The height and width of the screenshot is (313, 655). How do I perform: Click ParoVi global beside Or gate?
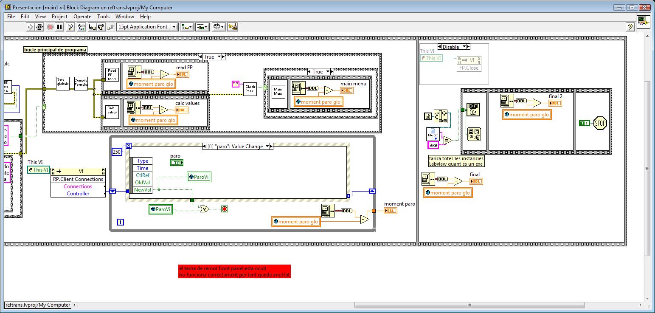click(161, 209)
